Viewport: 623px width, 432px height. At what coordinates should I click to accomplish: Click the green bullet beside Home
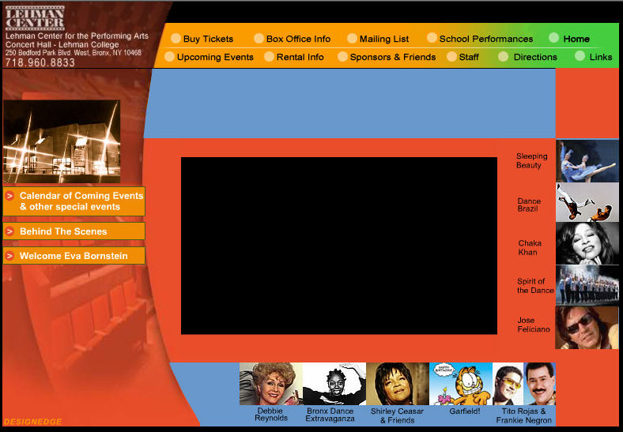point(553,38)
